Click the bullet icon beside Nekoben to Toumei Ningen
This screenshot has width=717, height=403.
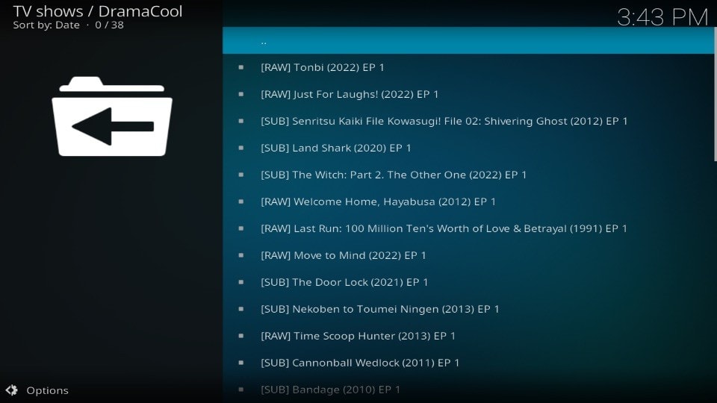tap(241, 309)
